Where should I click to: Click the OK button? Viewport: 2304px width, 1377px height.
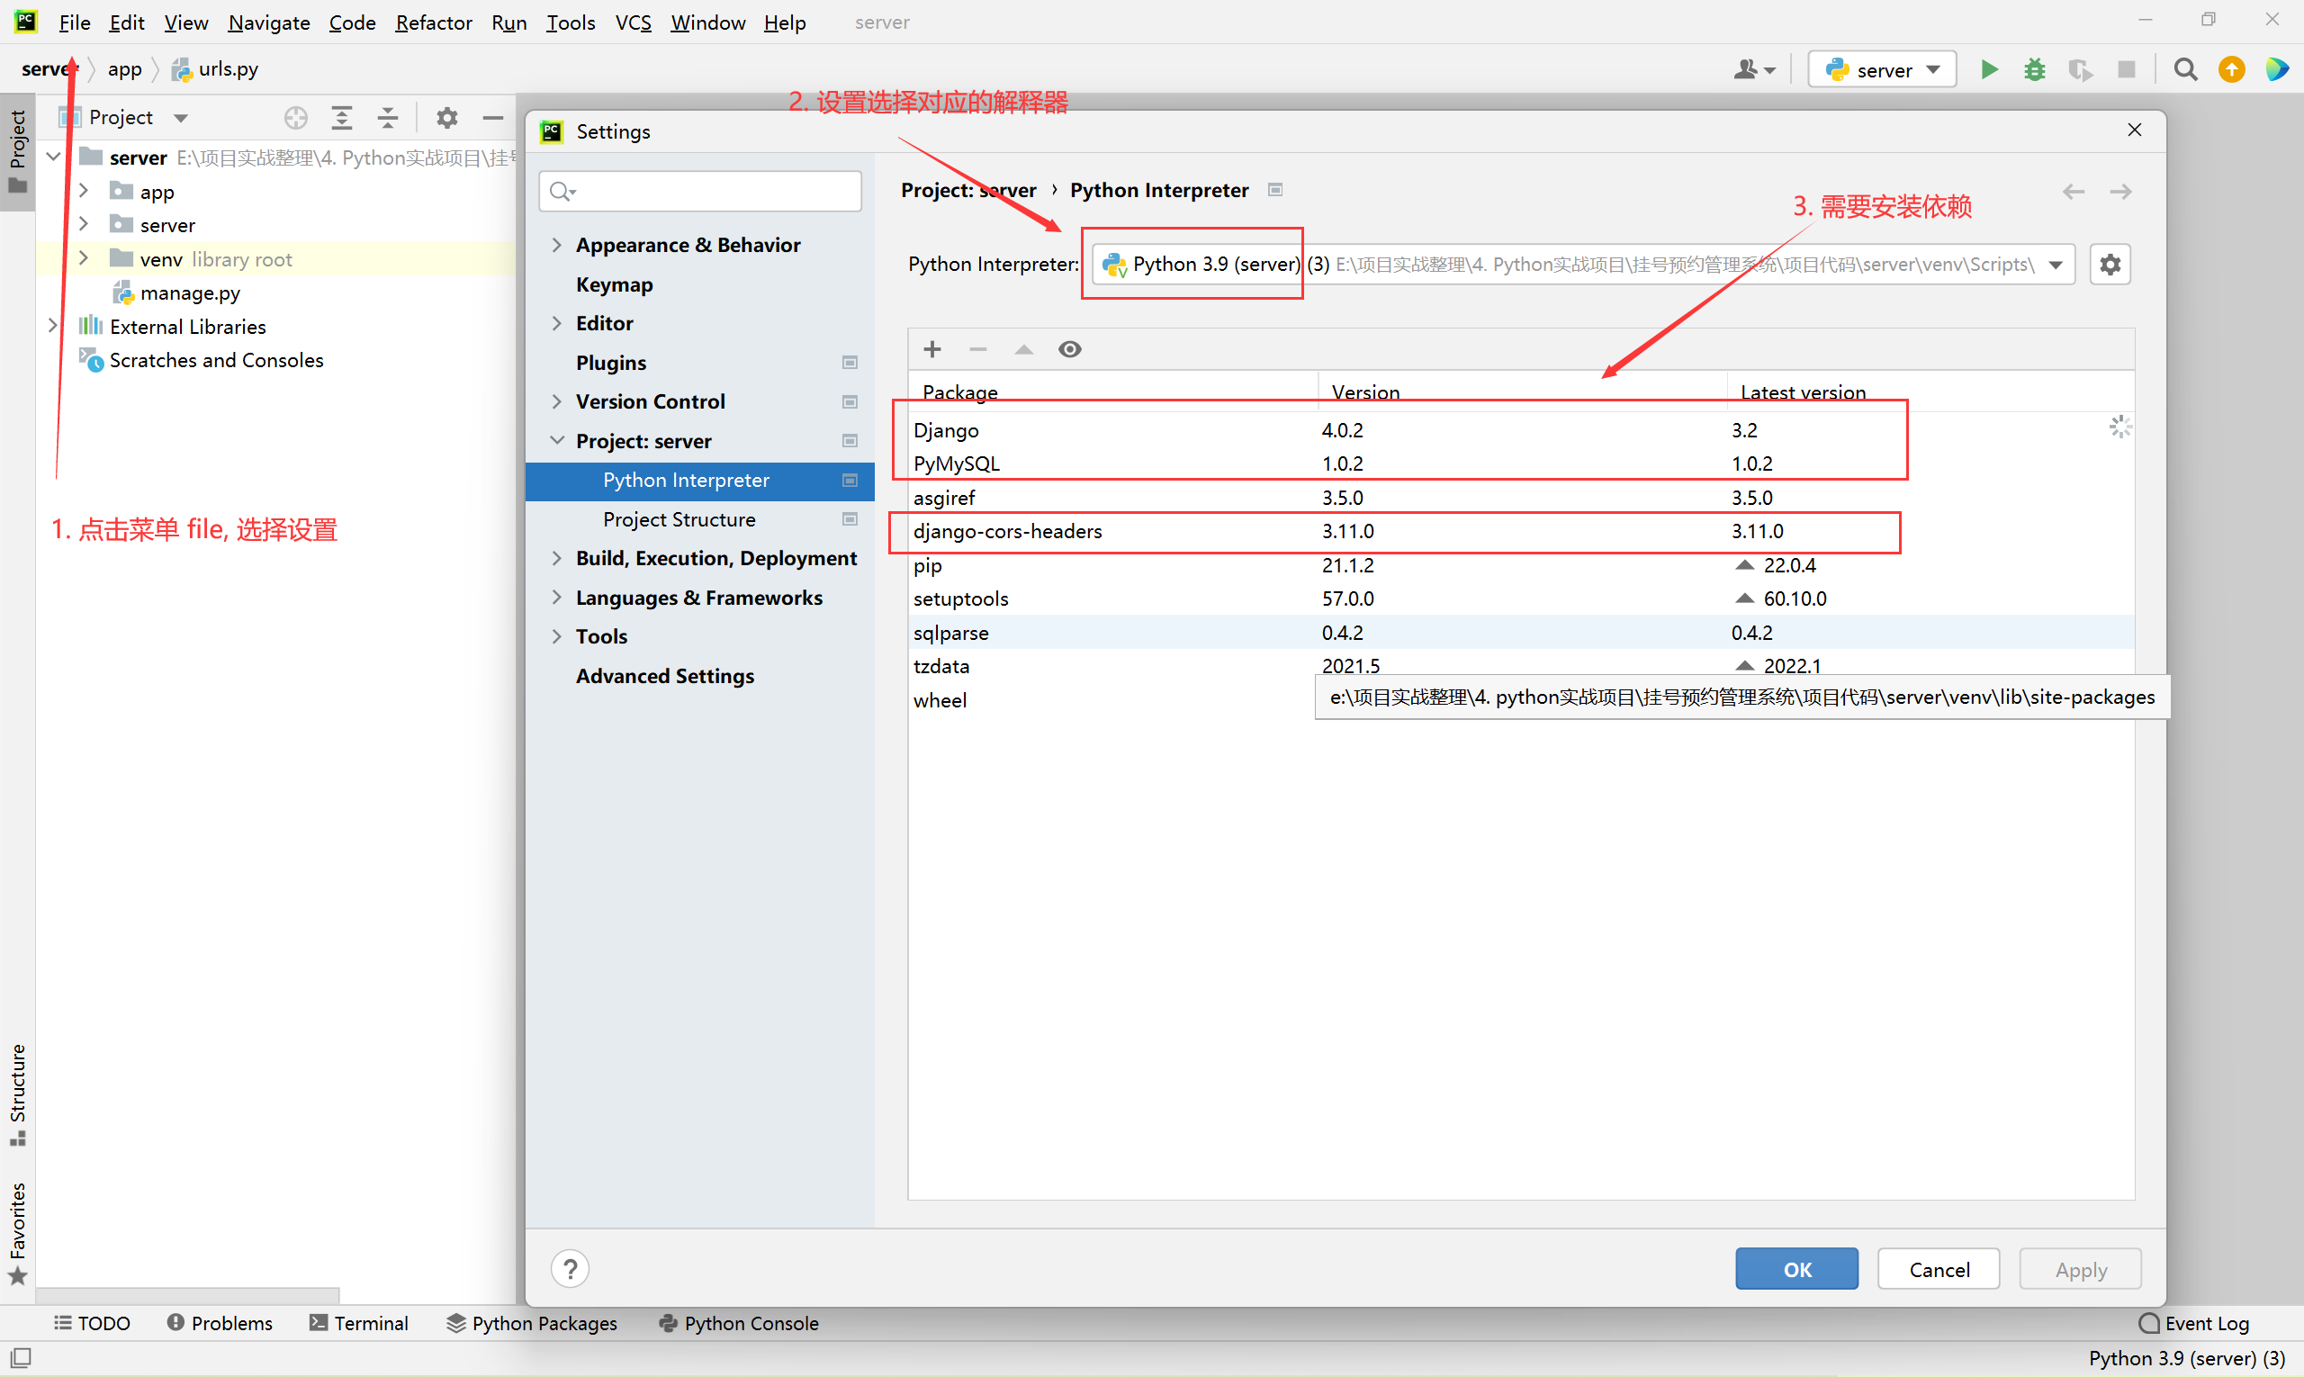pyautogui.click(x=1795, y=1268)
